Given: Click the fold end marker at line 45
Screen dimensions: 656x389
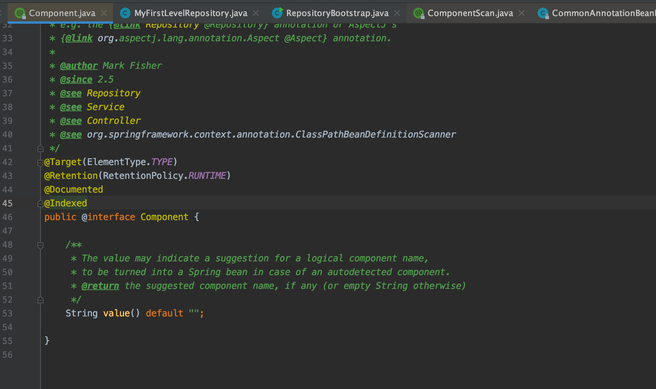Looking at the screenshot, I should (40, 203).
